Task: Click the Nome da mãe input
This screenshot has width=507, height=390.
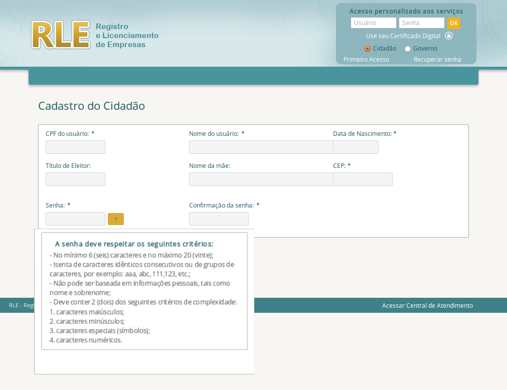Action: tap(261, 179)
